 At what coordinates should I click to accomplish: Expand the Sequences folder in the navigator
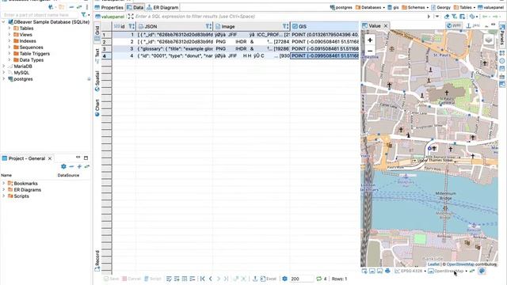tap(10, 47)
